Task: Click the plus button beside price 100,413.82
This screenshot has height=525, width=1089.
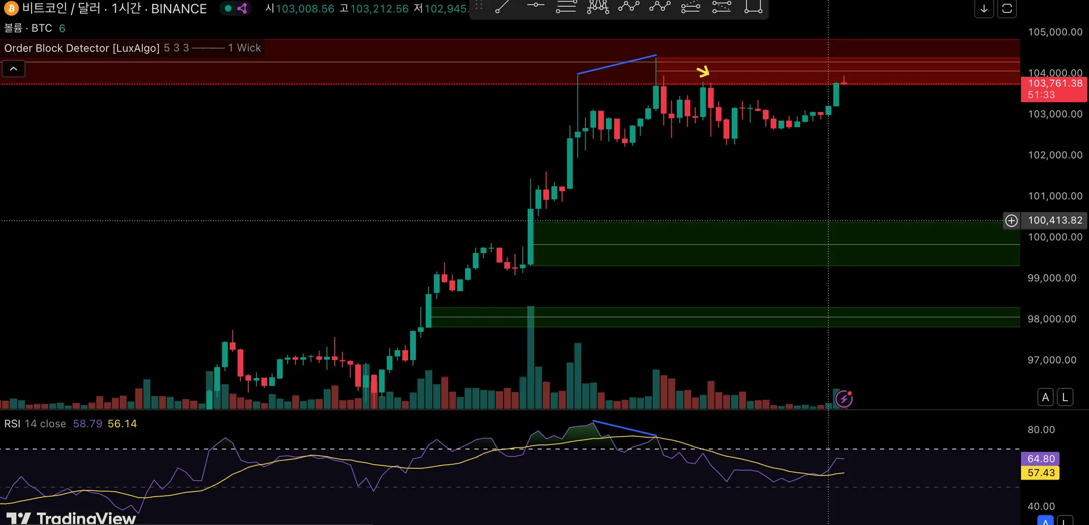Action: click(x=1011, y=221)
